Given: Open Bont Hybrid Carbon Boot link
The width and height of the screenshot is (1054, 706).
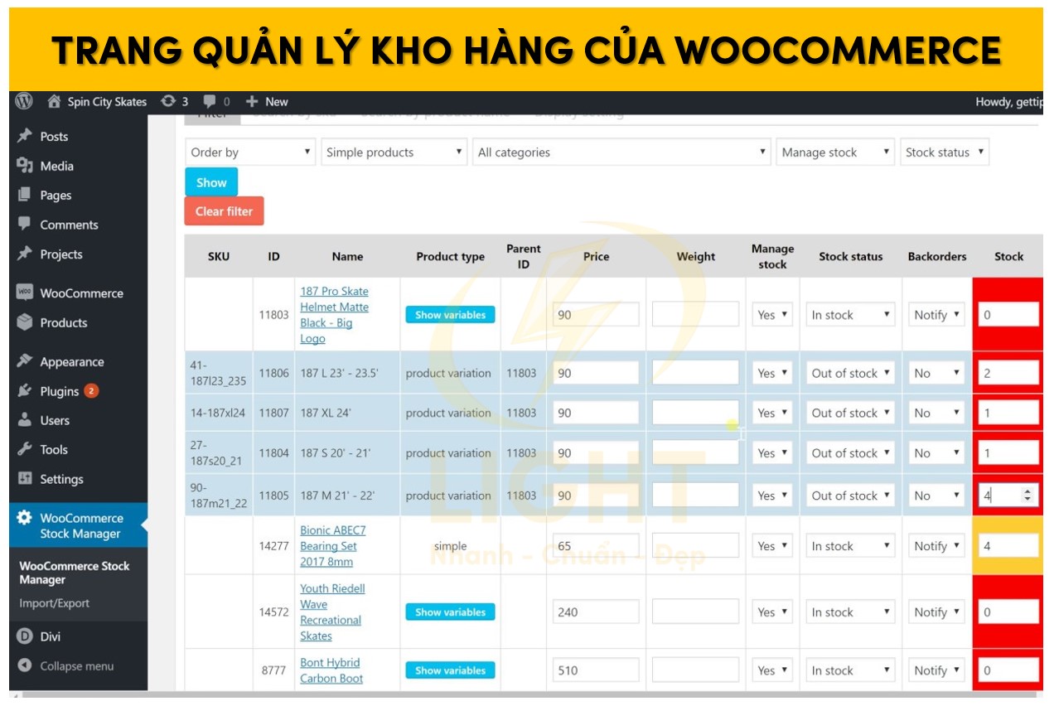Looking at the screenshot, I should pyautogui.click(x=331, y=670).
